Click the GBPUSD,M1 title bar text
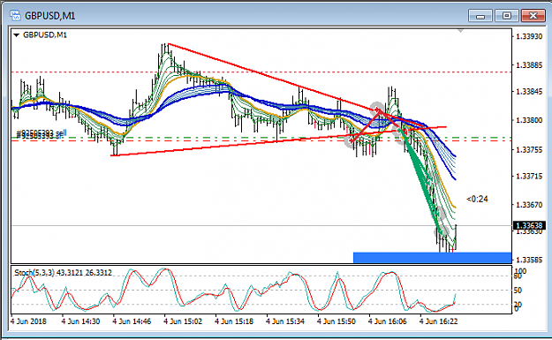The width and height of the screenshot is (552, 340). tap(50, 16)
